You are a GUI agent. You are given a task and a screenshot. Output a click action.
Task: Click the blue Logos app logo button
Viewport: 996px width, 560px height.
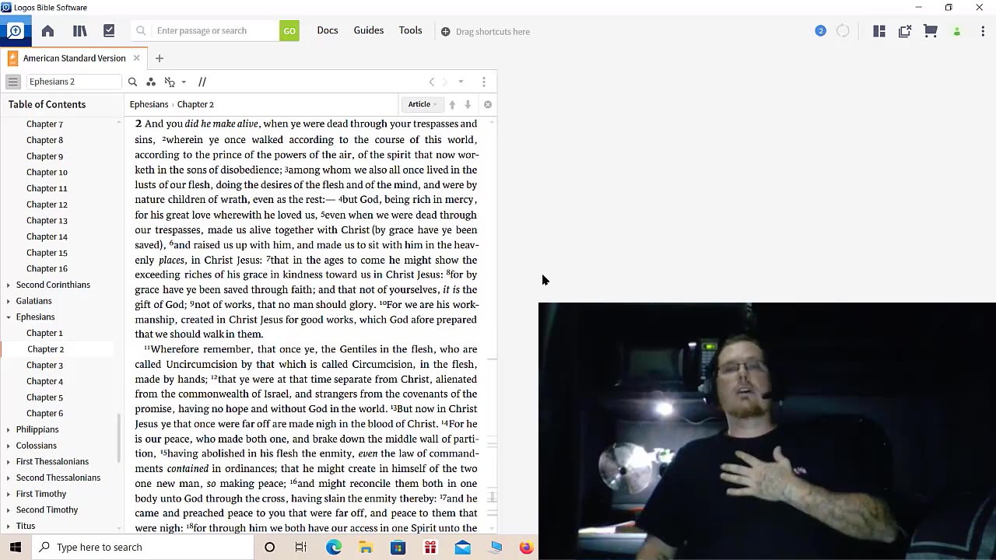coord(16,31)
